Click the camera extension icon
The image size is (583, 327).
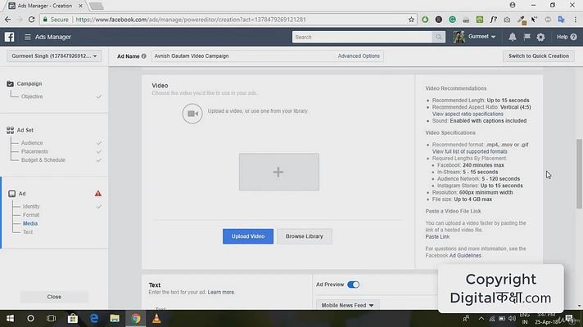pyautogui.click(x=507, y=20)
